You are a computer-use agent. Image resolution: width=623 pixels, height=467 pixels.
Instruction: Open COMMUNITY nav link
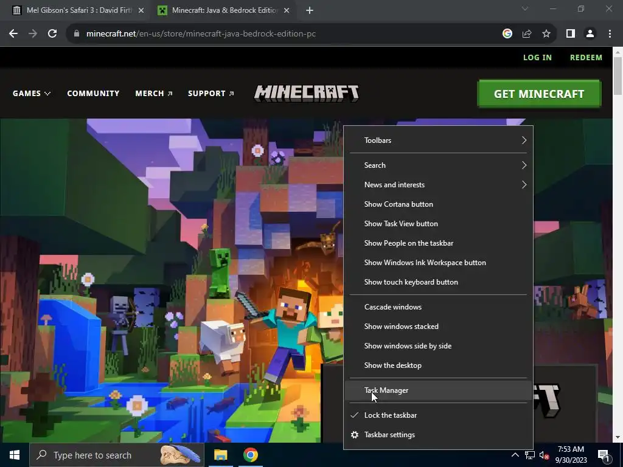[93, 93]
